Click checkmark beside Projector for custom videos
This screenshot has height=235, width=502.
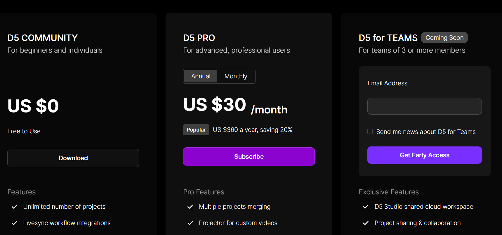(190, 223)
